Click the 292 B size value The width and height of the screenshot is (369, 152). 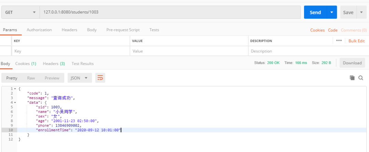(326, 63)
